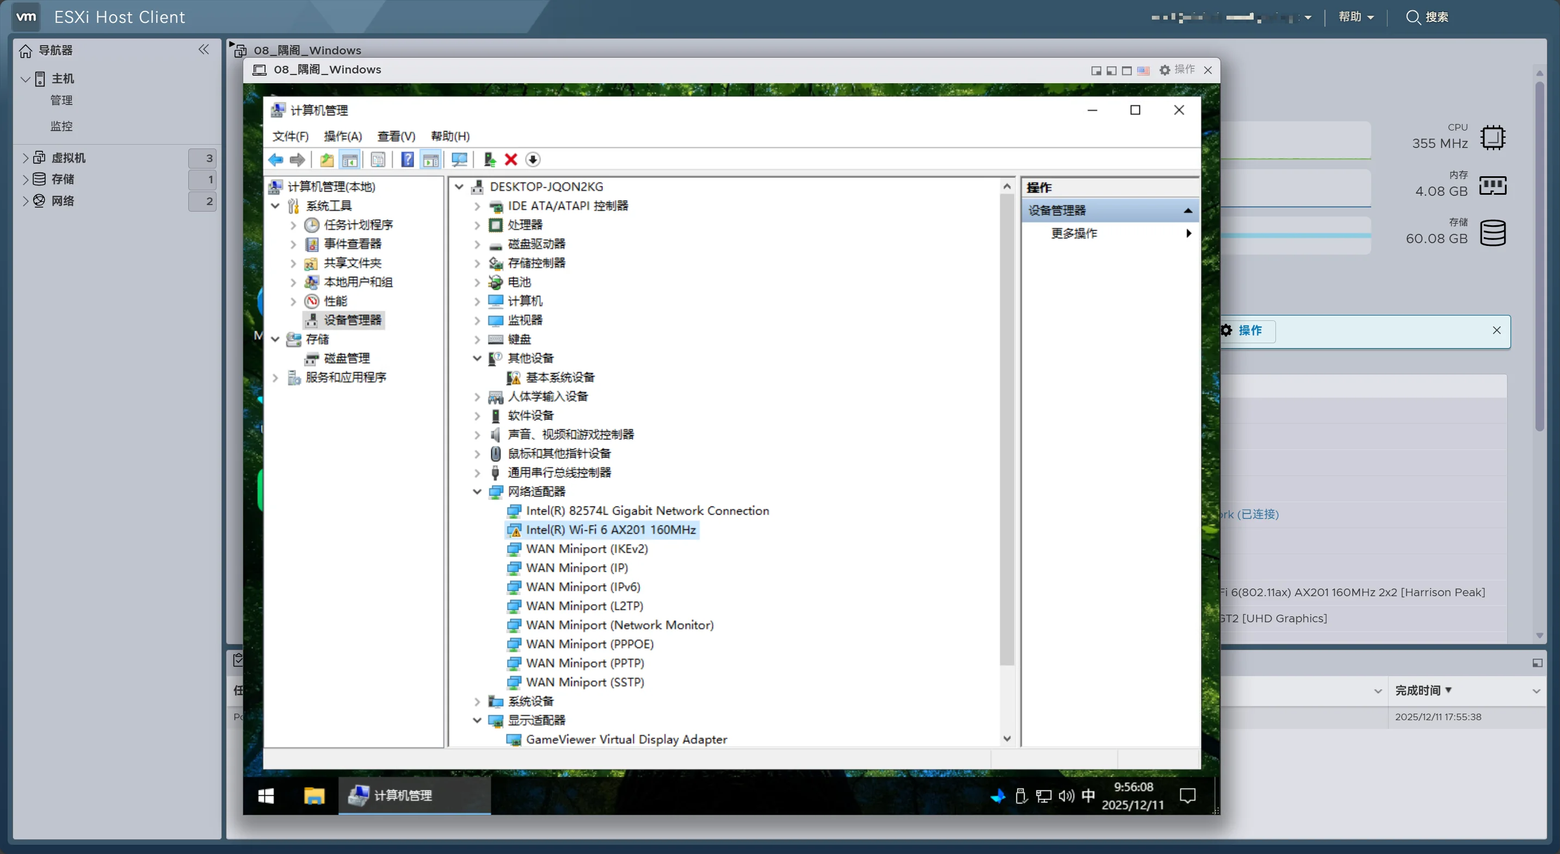Click the Up one level folder icon
Screen dimensions: 1560x854
[x=327, y=160]
